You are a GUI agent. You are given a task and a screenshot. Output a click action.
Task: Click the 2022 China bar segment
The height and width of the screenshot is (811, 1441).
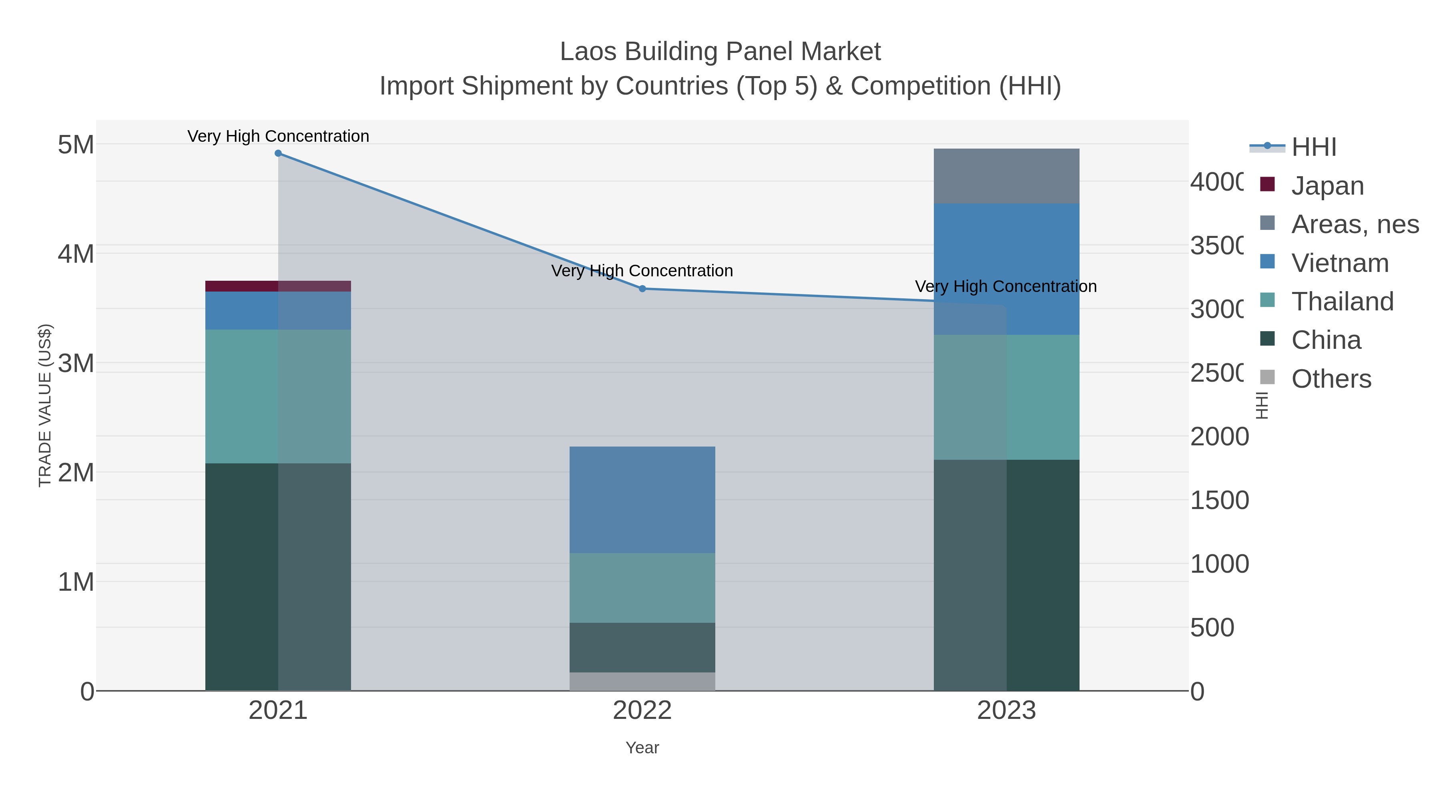coord(642,648)
